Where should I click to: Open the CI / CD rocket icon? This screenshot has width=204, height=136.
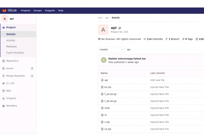pos(3,83)
